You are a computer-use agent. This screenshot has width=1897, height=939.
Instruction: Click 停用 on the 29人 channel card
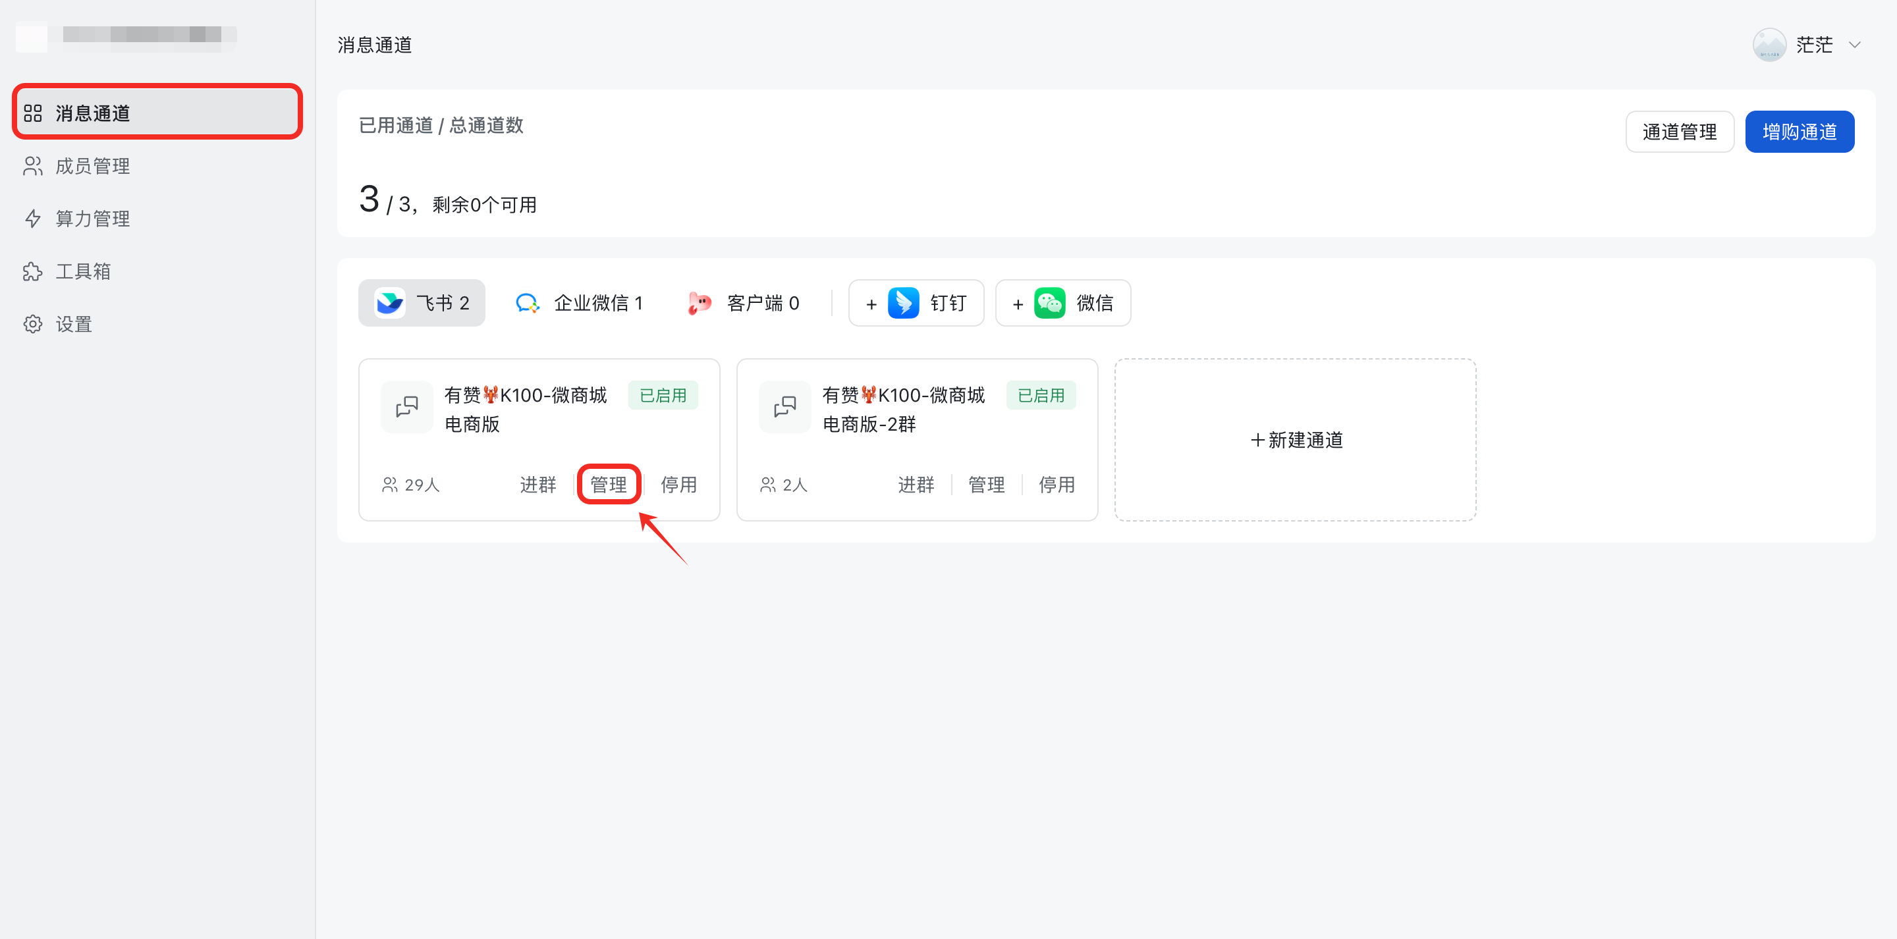pos(678,485)
